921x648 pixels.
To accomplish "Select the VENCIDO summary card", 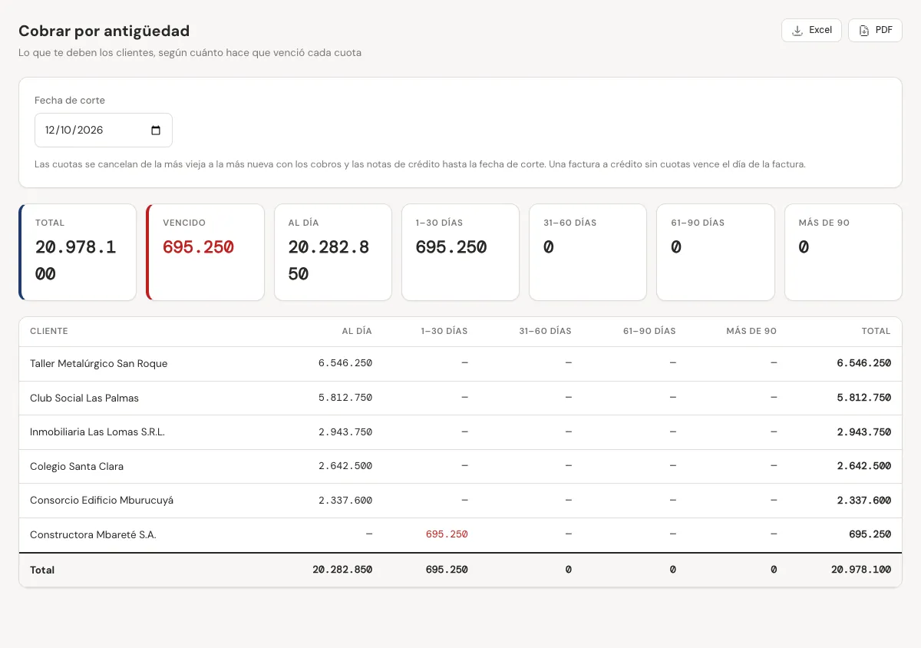I will (x=205, y=252).
